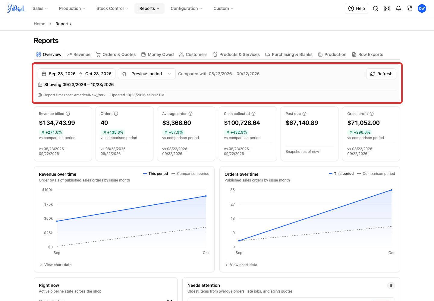Open the Reports dropdown in navbar
The height and width of the screenshot is (301, 434).
click(x=149, y=8)
